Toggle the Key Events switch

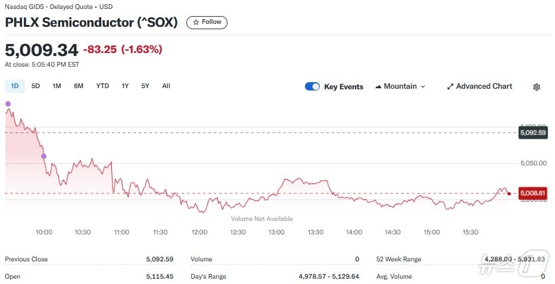[312, 86]
